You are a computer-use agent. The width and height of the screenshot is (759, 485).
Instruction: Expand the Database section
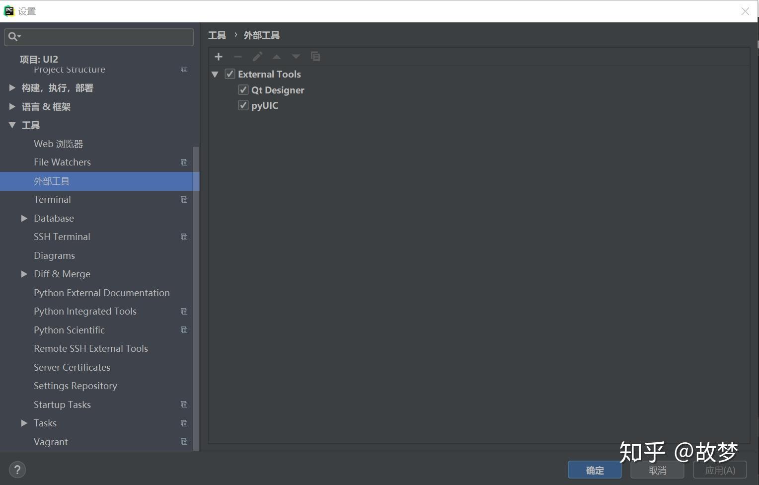(24, 218)
